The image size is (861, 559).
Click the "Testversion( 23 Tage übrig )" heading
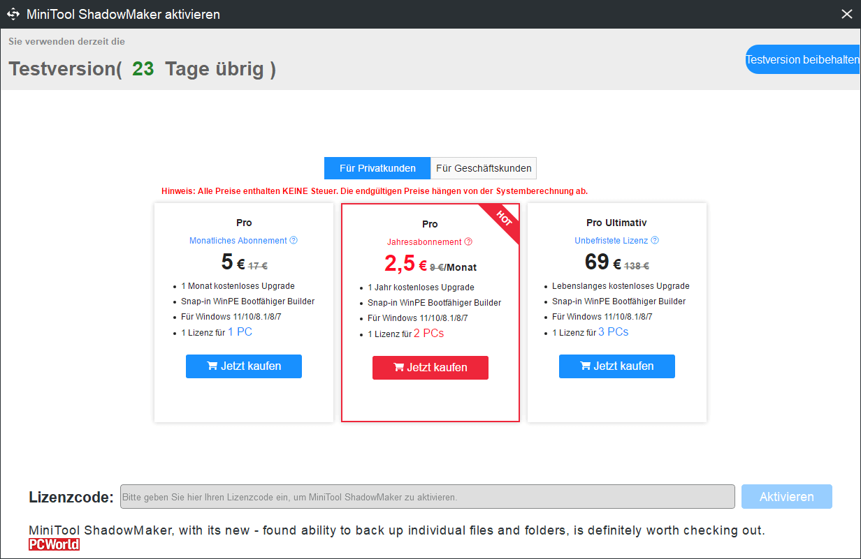[143, 69]
